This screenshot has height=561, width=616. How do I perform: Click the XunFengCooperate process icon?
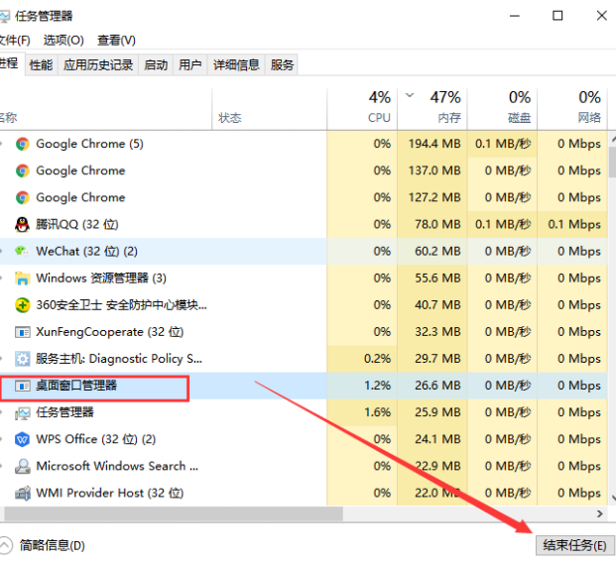pos(22,332)
